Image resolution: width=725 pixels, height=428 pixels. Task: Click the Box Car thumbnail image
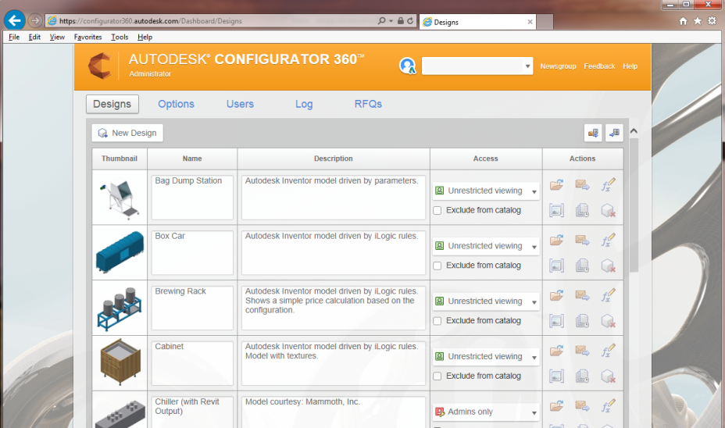[x=120, y=252]
